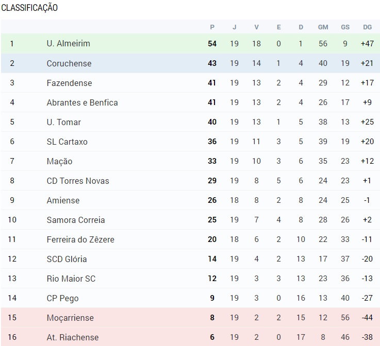This screenshot has width=380, height=346.
Task: Click the CP Pego team name
Action: point(62,298)
